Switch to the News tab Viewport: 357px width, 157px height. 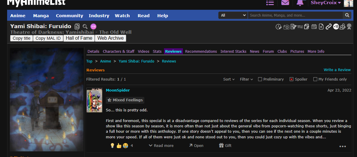[255, 52]
